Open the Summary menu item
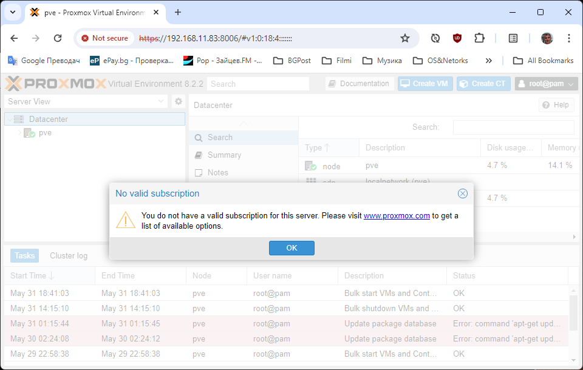 [x=224, y=155]
